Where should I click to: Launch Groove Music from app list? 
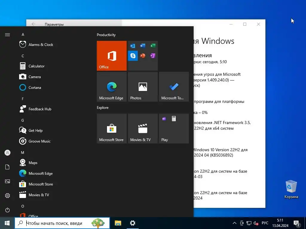click(53, 141)
